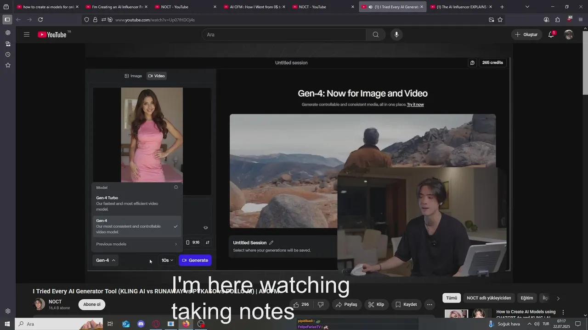The height and width of the screenshot is (330, 588).
Task: Select the Eğitim filter chip
Action: pos(527,298)
